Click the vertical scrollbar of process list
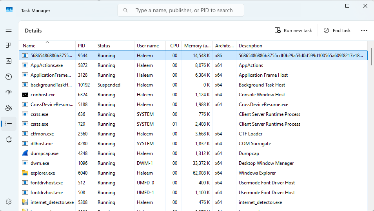This screenshot has width=374, height=211. click(x=371, y=56)
